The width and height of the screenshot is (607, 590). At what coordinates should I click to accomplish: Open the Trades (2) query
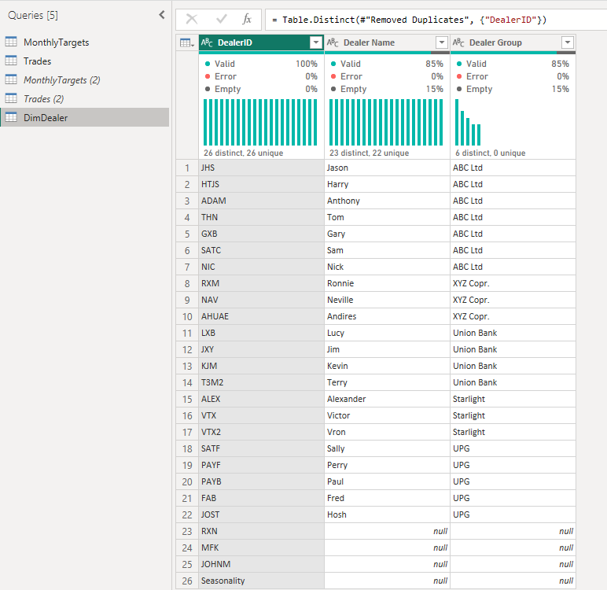click(84, 99)
